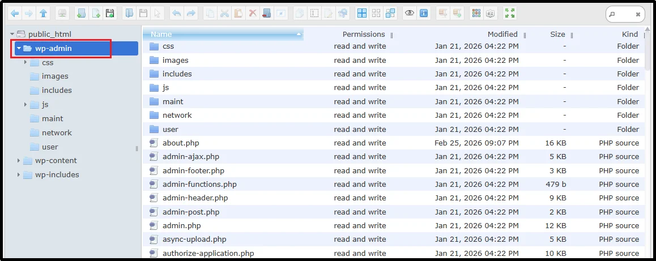Create a new file with toolbar icon

(x=96, y=14)
